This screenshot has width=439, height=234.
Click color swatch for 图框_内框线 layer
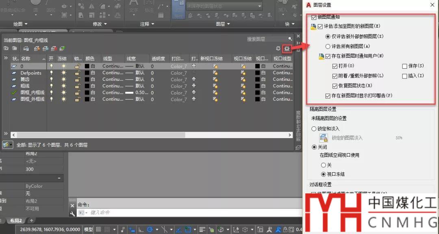[87, 93]
